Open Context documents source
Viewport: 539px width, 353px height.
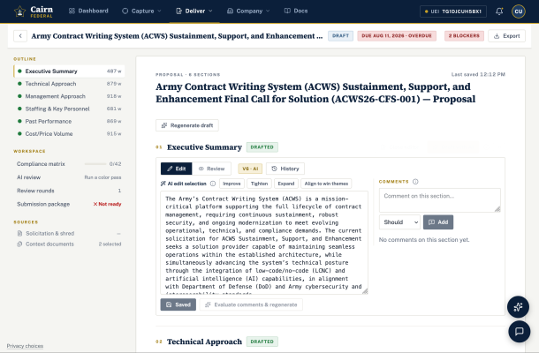69,244
